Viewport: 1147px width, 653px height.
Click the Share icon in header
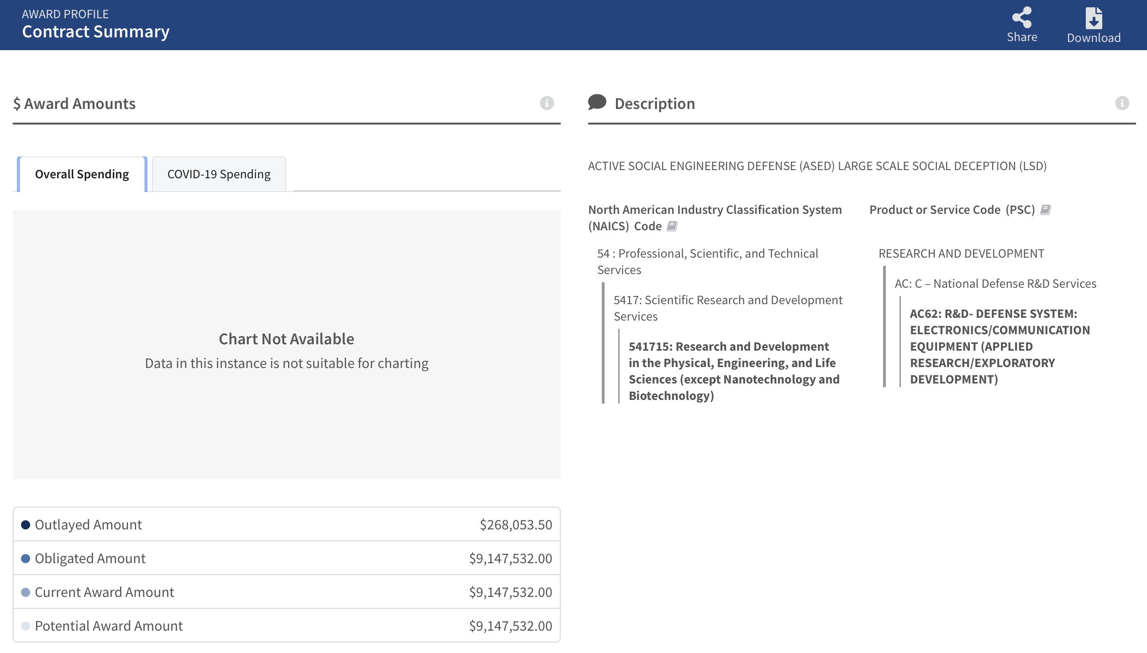click(1021, 17)
